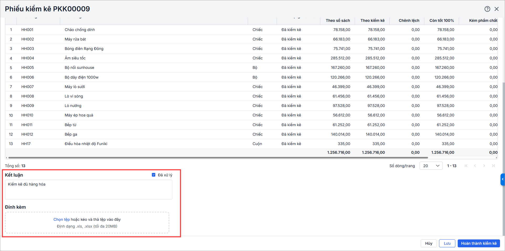Go to the next page of results
The height and width of the screenshot is (251, 505).
click(484, 166)
